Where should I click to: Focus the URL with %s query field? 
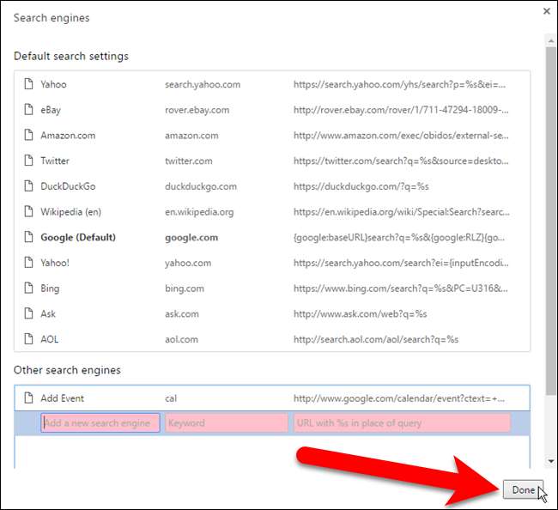tap(402, 422)
